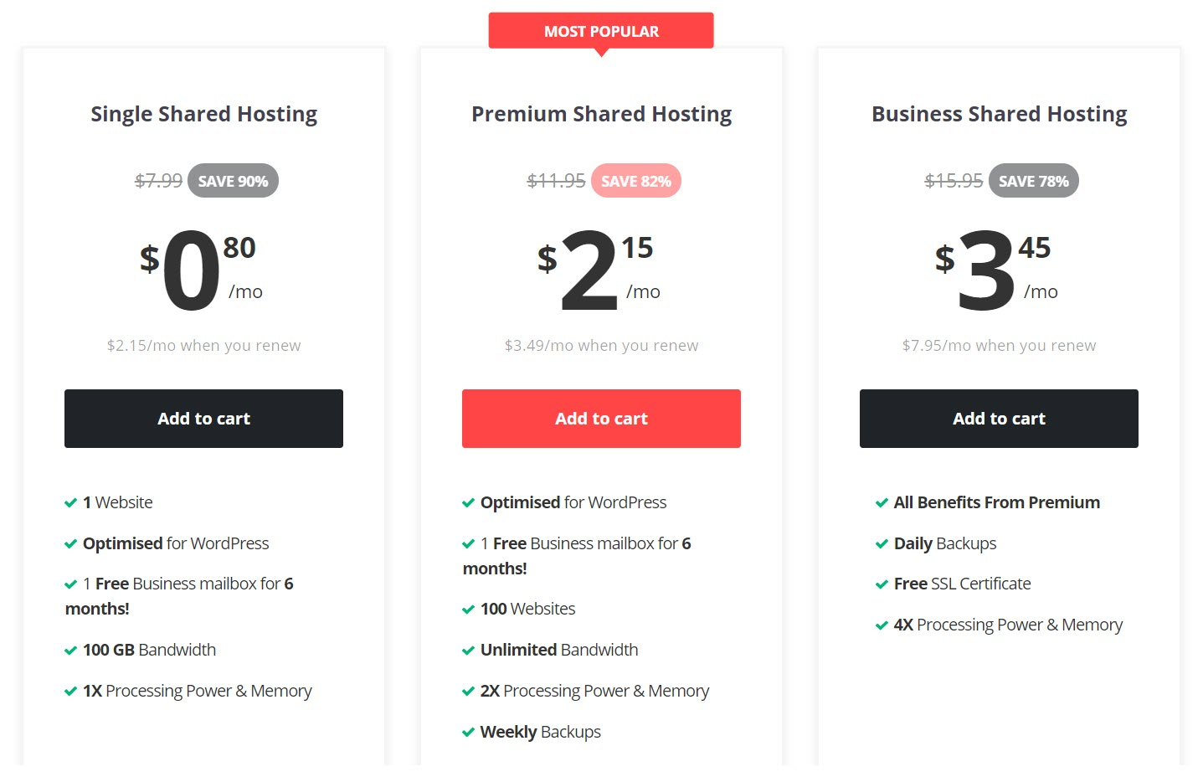Click checkmark icon next to "100 GB Bandwidth"
This screenshot has width=1203, height=777.
71,651
